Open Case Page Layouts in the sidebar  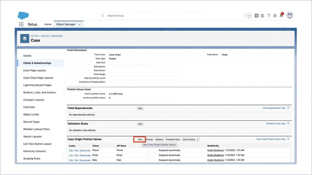34,70
